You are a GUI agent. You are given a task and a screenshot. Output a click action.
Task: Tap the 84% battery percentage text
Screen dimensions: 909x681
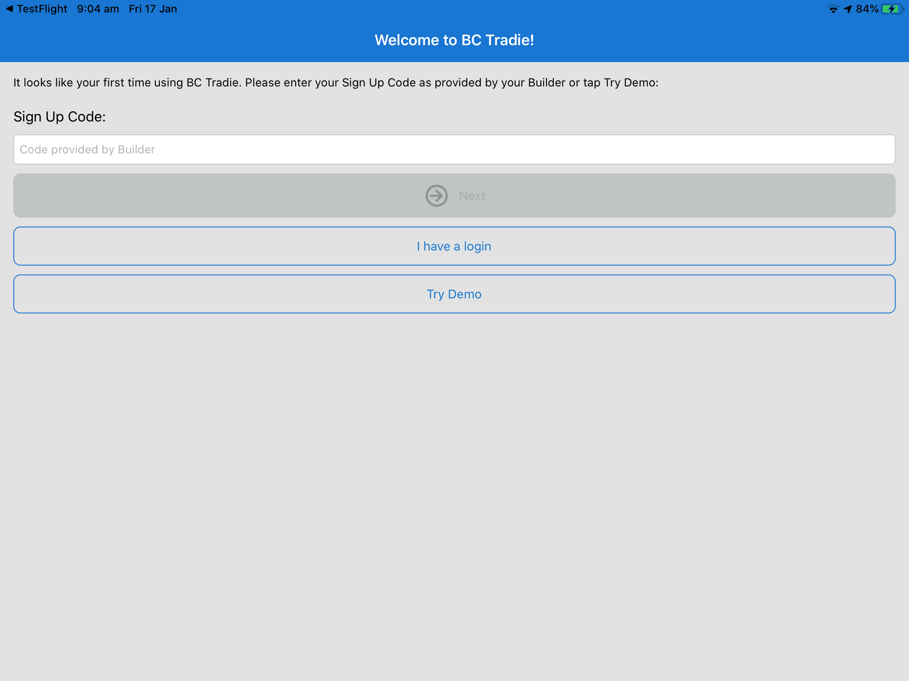click(x=867, y=9)
